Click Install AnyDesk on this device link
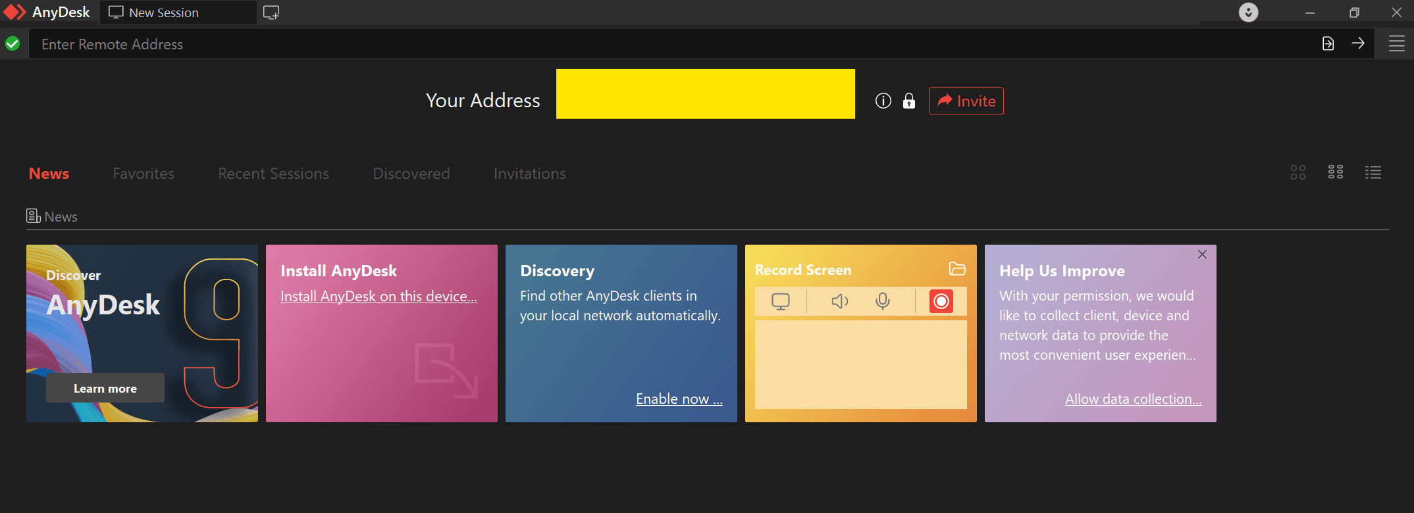This screenshot has width=1414, height=513. (x=379, y=297)
